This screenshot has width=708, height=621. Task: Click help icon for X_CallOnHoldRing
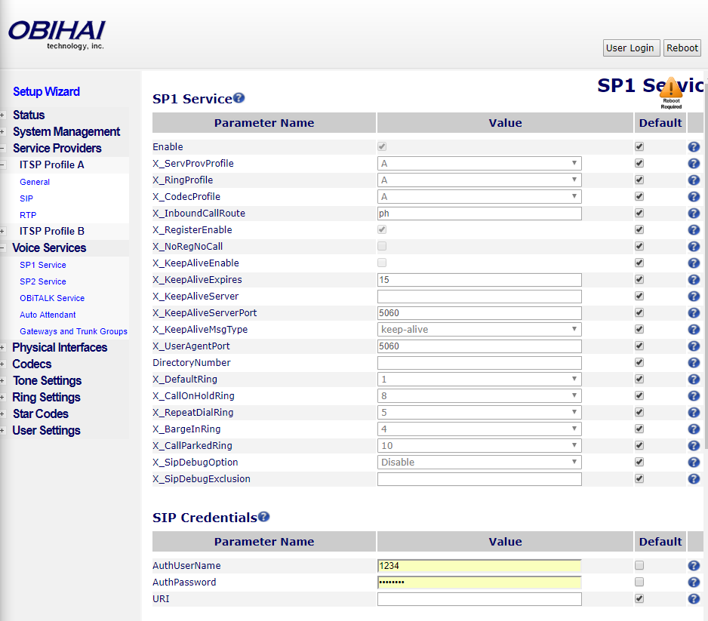pos(694,396)
